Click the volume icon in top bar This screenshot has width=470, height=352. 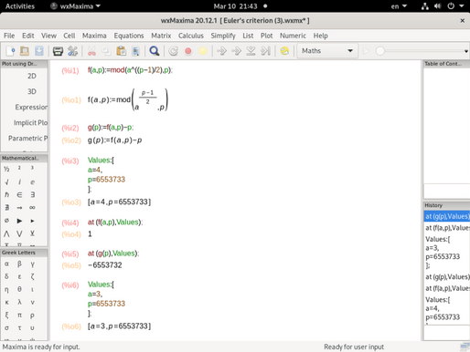[438, 6]
